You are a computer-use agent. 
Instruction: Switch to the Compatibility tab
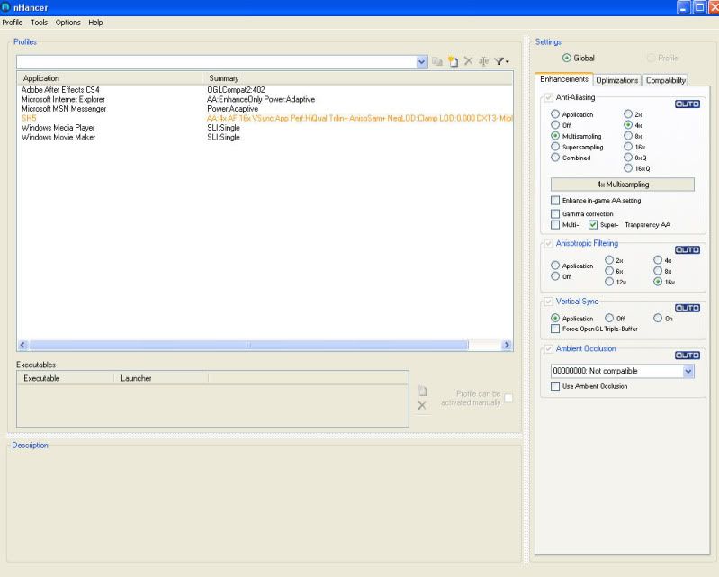click(x=665, y=80)
